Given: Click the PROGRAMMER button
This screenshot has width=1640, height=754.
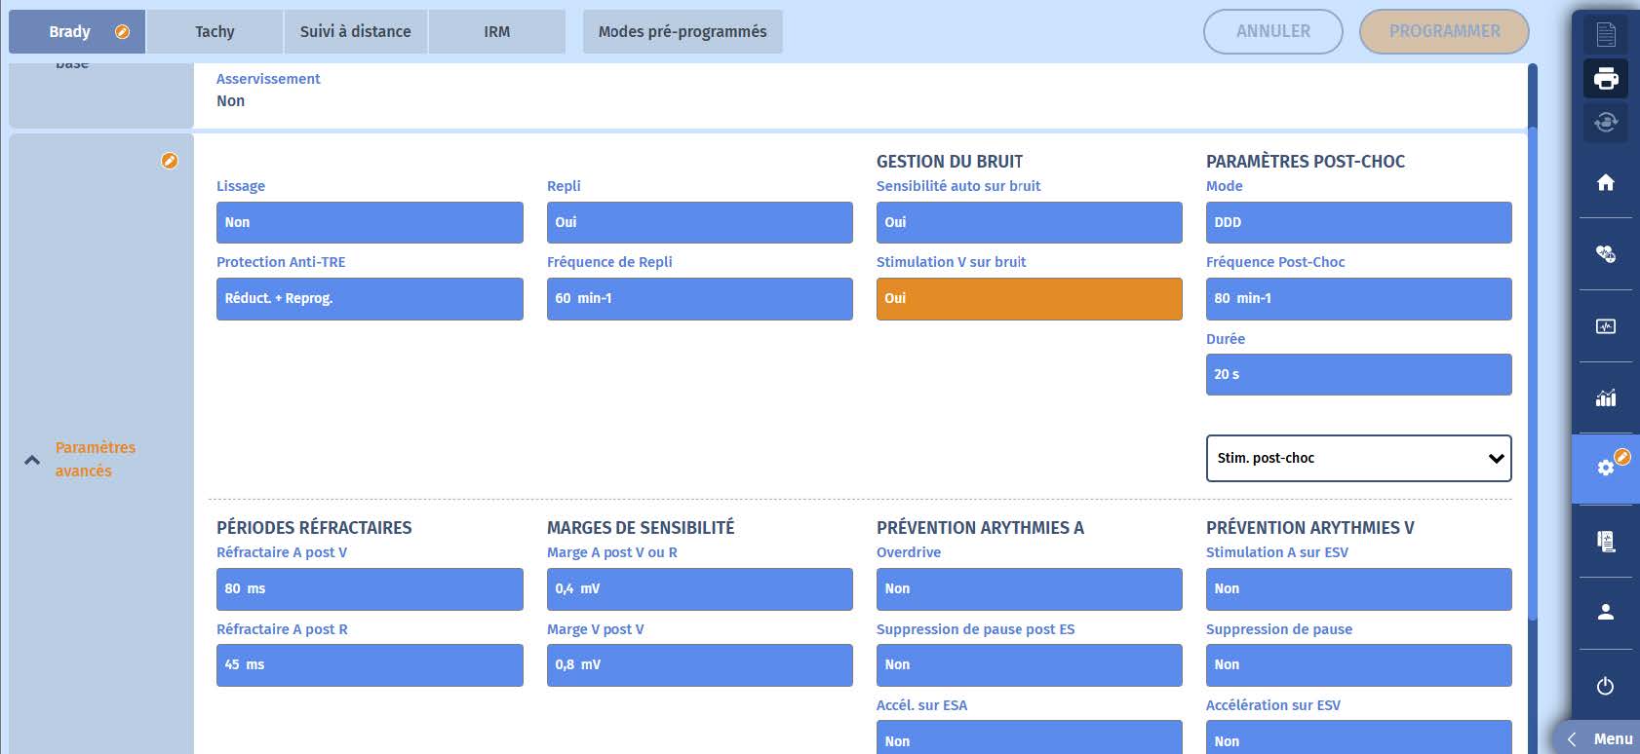Looking at the screenshot, I should coord(1444,32).
